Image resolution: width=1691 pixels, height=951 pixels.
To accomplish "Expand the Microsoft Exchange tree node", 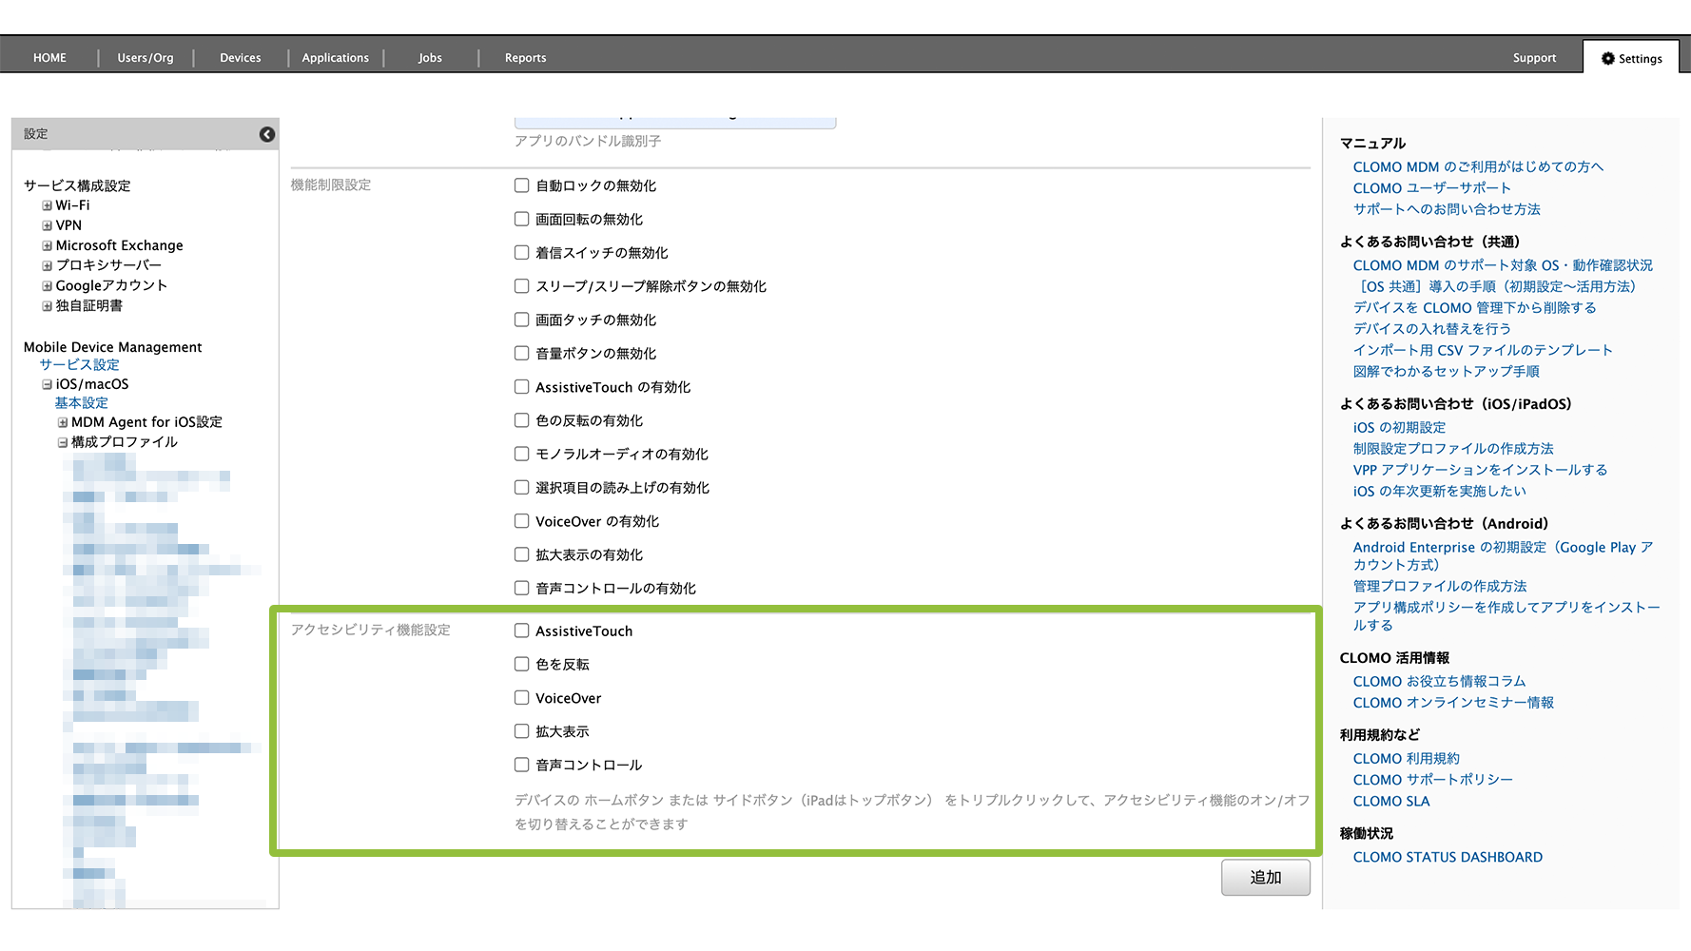I will pyautogui.click(x=47, y=245).
